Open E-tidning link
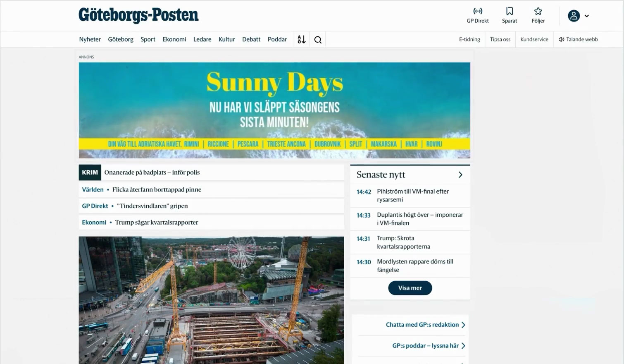 click(469, 39)
